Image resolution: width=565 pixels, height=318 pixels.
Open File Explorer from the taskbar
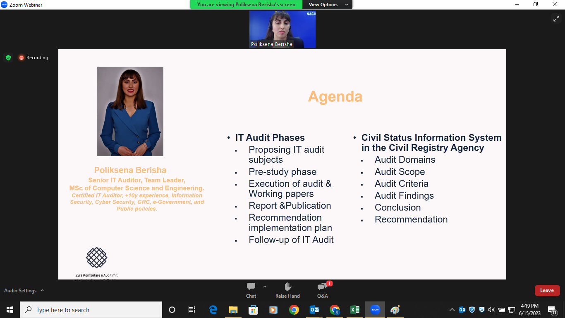[233, 310]
